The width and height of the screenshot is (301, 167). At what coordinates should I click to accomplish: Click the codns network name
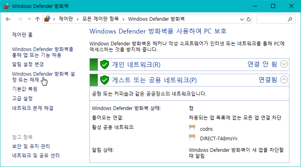click(x=206, y=129)
